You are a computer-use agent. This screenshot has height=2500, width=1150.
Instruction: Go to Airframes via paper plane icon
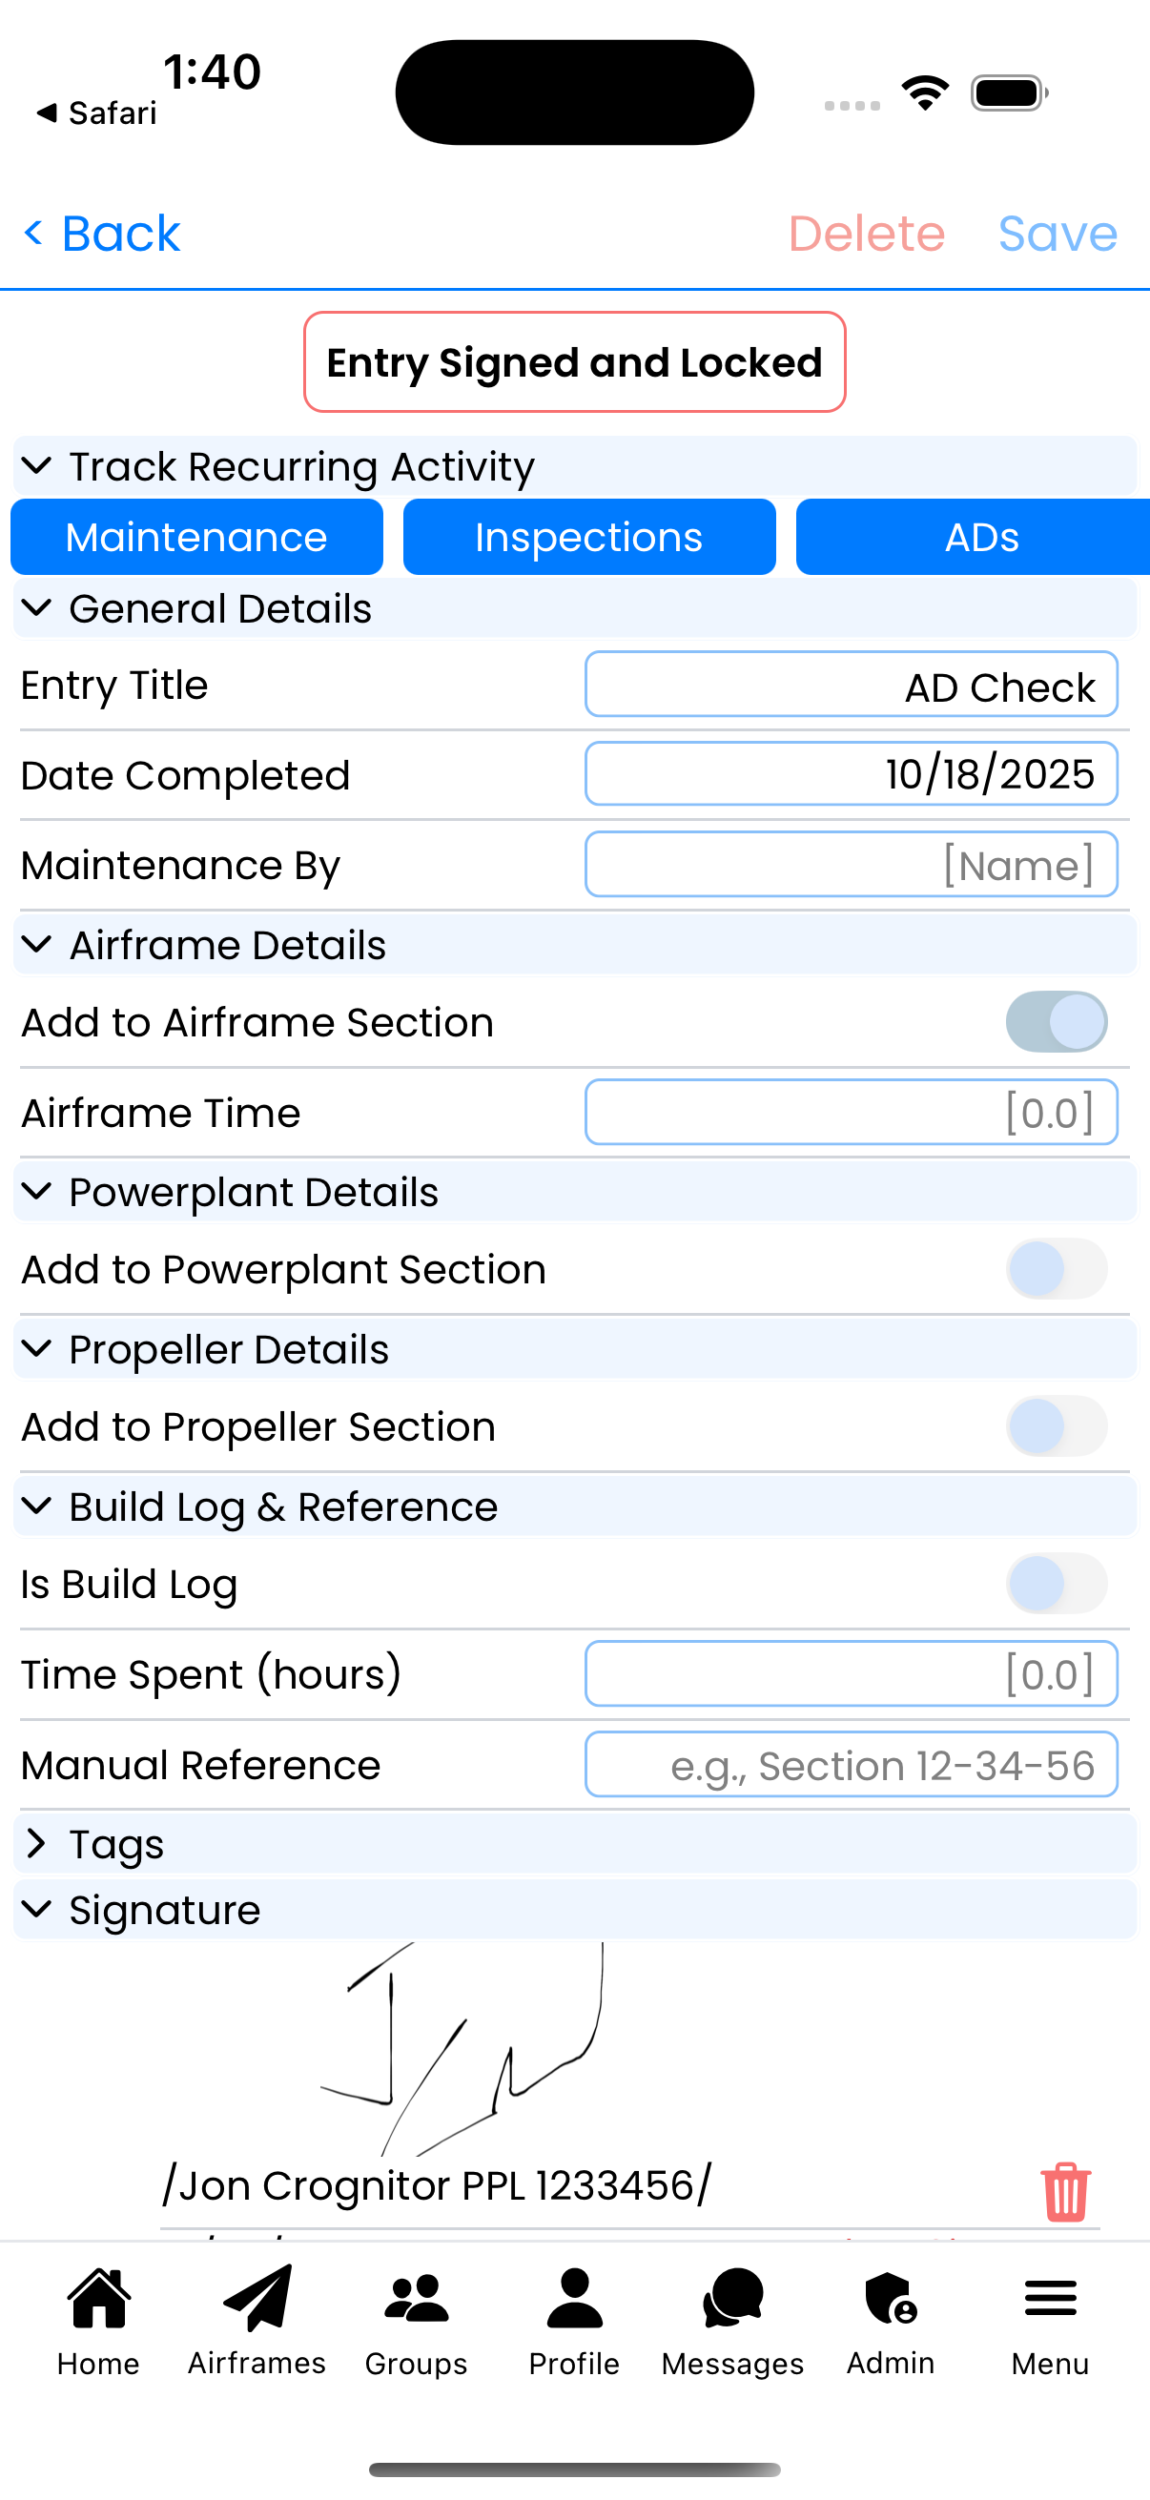point(257,2299)
